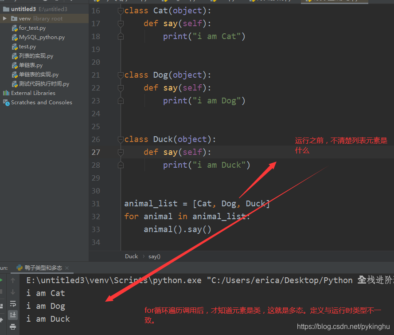
Task: Rerun the script with the green play icon
Action: [1, 280]
